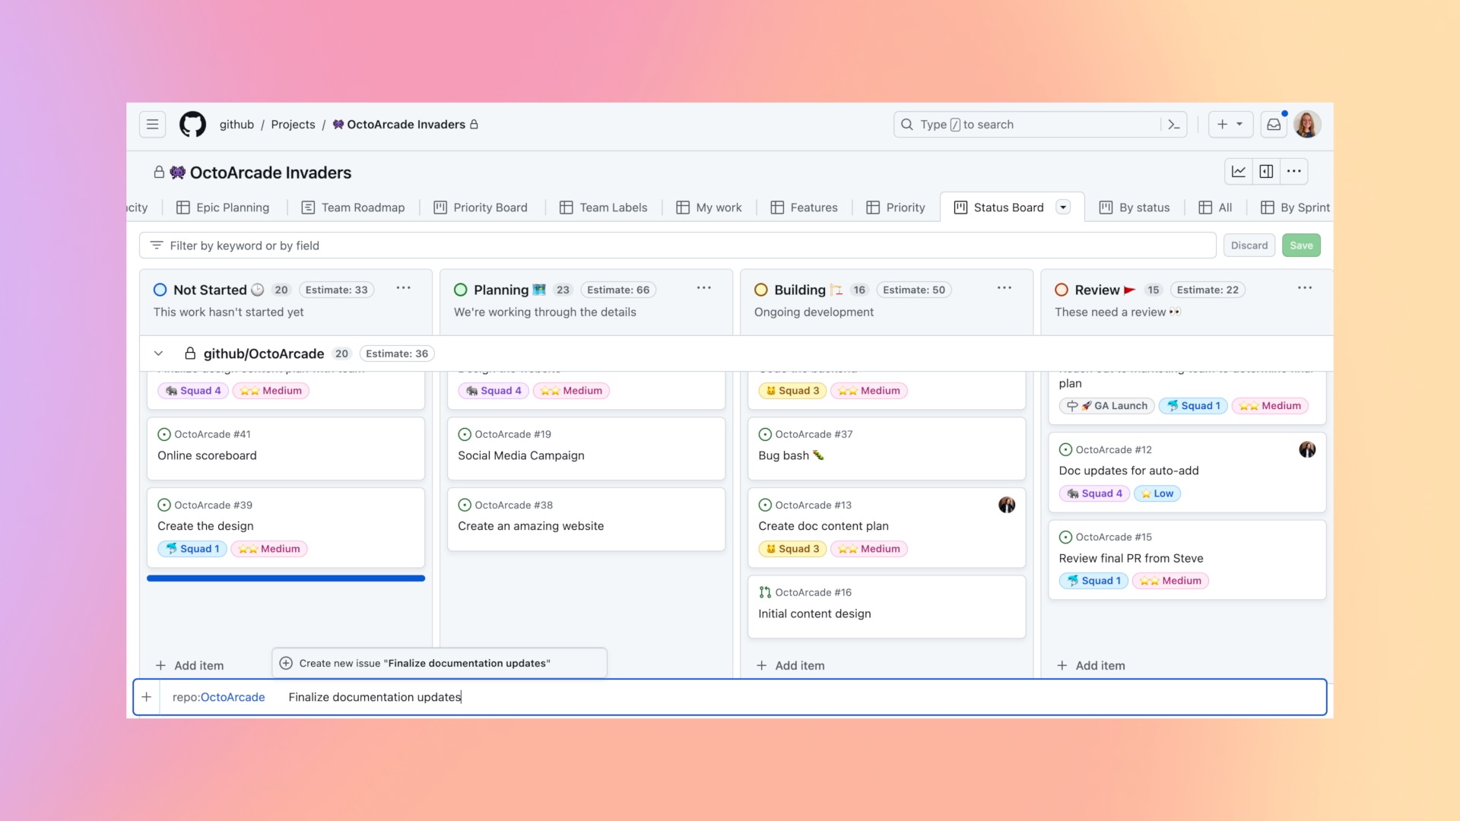Collapse the github/OctoArcade repository group

point(159,353)
